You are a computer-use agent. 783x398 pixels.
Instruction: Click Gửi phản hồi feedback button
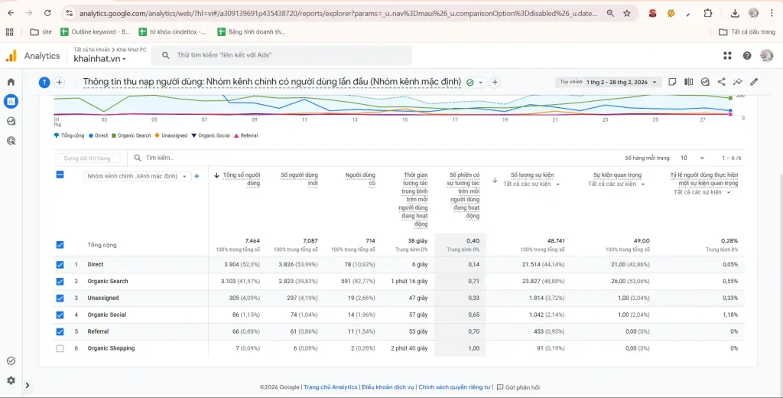[518, 387]
